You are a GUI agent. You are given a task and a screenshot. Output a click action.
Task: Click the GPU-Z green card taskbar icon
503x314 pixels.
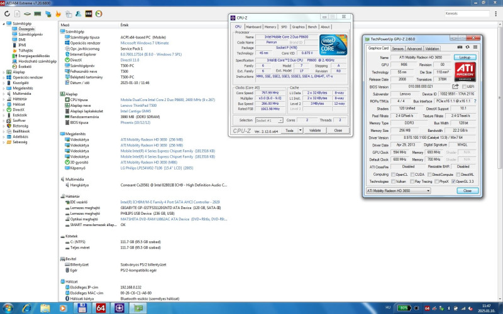point(138,308)
